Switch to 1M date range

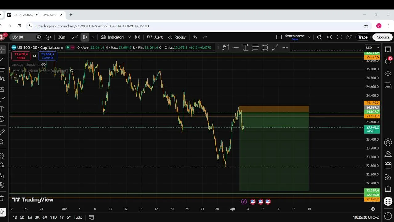click(30, 217)
